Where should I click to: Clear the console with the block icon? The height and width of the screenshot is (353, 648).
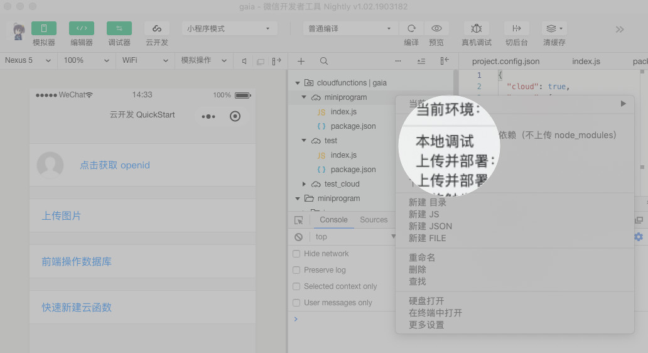coord(298,237)
